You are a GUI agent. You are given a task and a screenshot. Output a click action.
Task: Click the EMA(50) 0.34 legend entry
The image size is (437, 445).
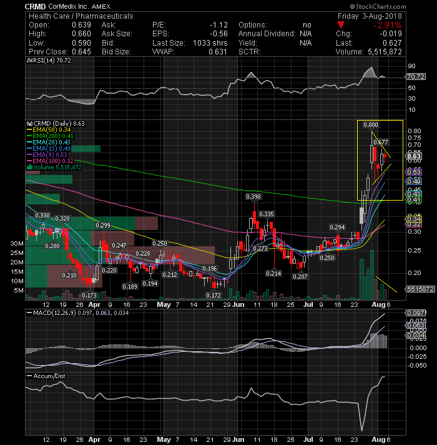[x=49, y=130]
